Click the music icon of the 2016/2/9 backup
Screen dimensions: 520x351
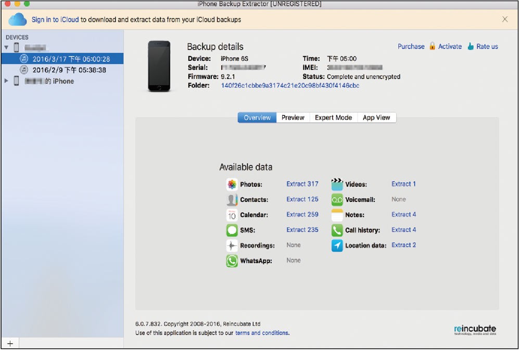pos(24,70)
